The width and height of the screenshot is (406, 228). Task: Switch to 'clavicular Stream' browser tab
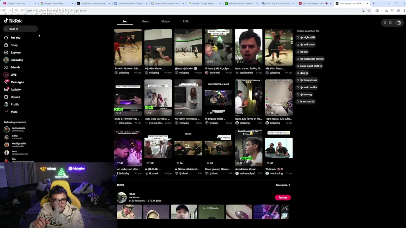coord(241,3)
